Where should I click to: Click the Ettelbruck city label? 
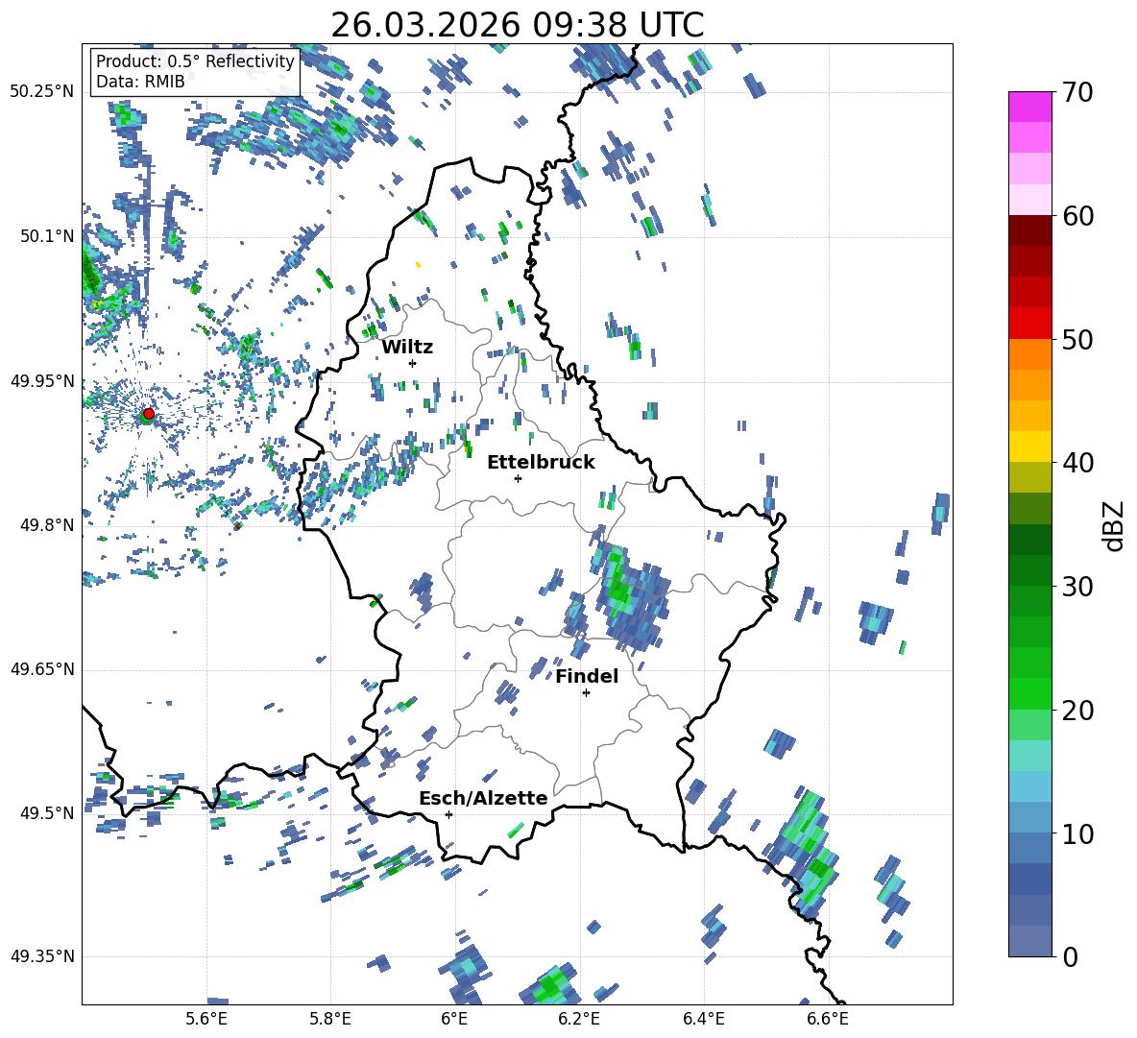click(x=541, y=463)
